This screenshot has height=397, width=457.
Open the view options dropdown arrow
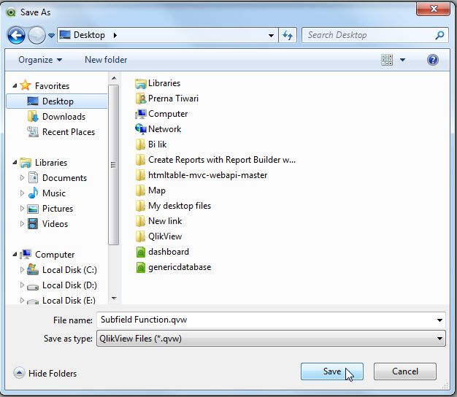click(x=402, y=60)
